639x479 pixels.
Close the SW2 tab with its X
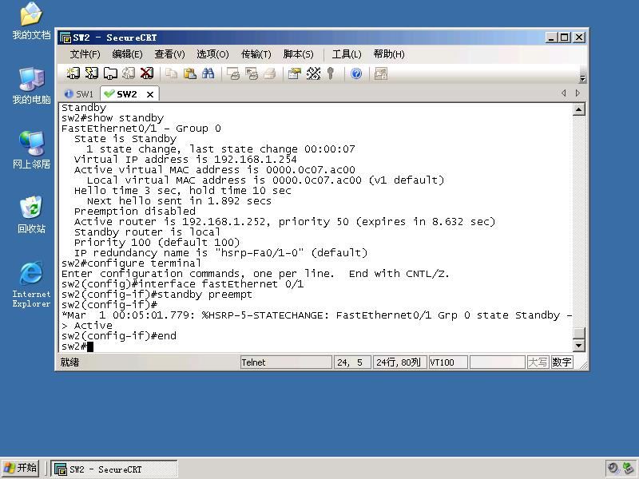[x=150, y=94]
